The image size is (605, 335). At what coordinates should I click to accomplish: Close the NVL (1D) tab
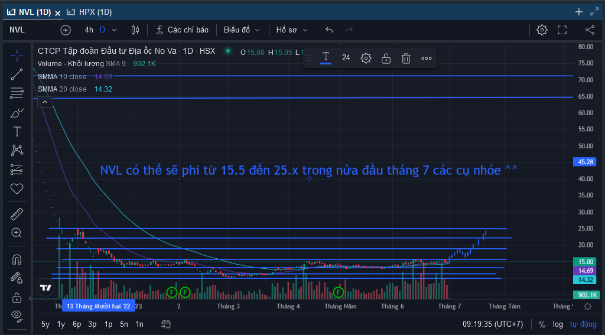click(57, 13)
